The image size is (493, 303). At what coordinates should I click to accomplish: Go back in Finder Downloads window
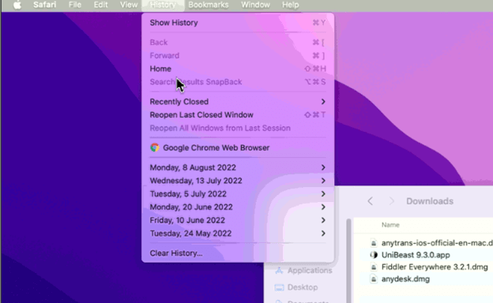click(x=370, y=201)
